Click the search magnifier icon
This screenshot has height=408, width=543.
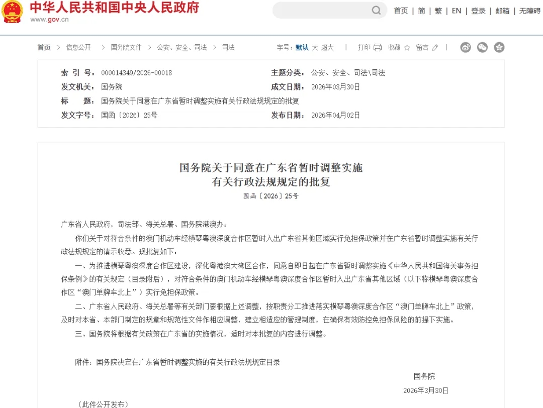(376, 11)
